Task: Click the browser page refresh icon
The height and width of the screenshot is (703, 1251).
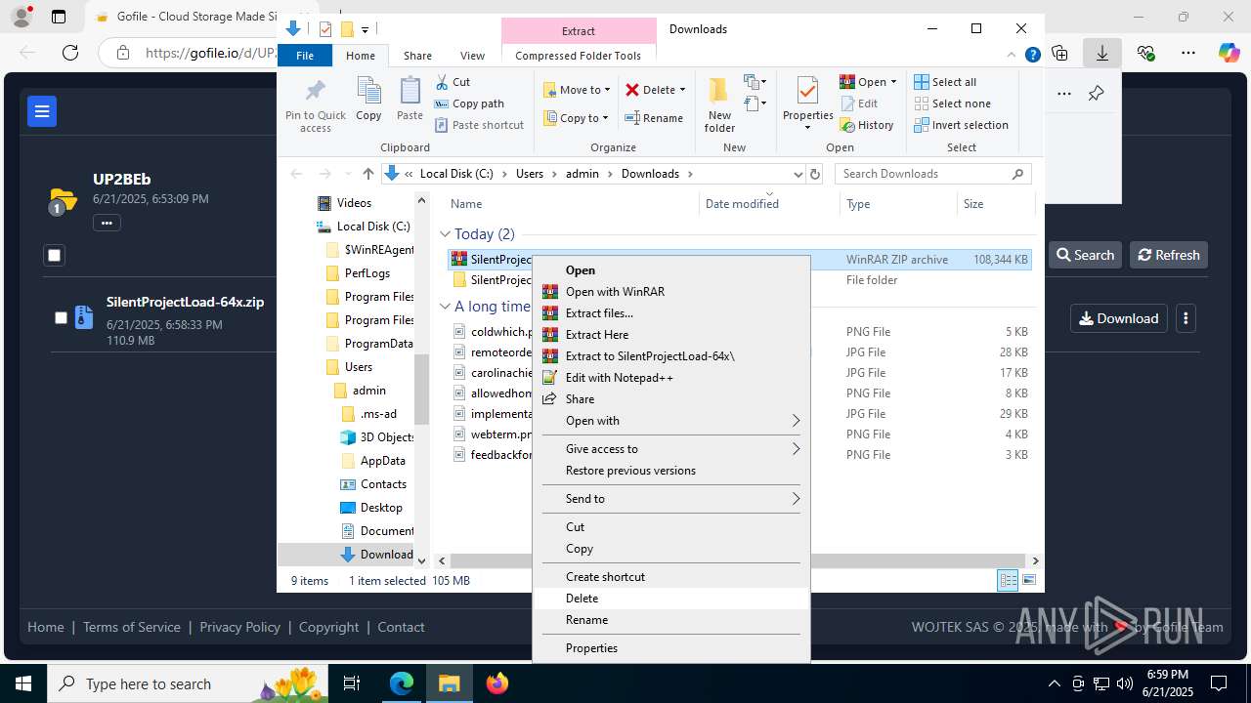Action: click(x=70, y=53)
